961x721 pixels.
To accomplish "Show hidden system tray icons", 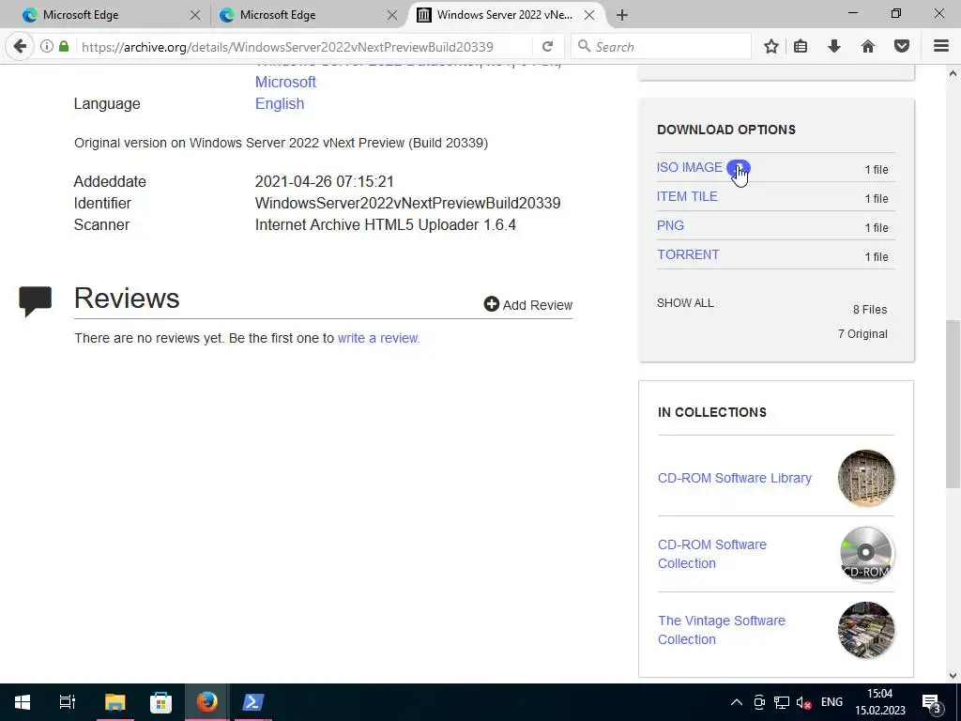I will (737, 702).
